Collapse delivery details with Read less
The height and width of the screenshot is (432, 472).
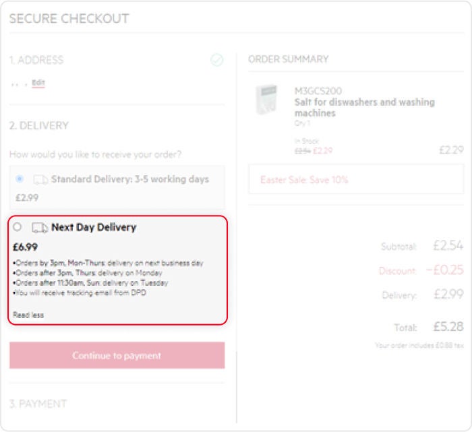pyautogui.click(x=28, y=315)
